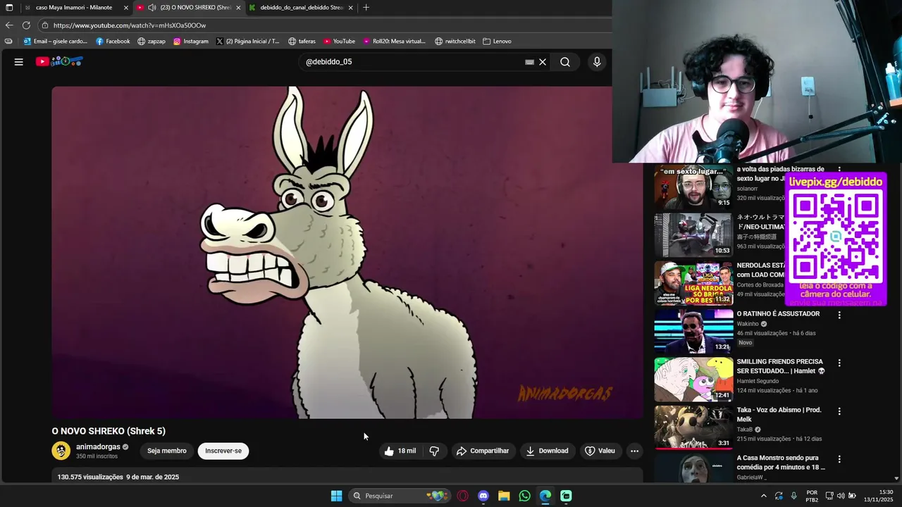Open the taskbar volume control
The width and height of the screenshot is (902, 507).
tap(840, 496)
